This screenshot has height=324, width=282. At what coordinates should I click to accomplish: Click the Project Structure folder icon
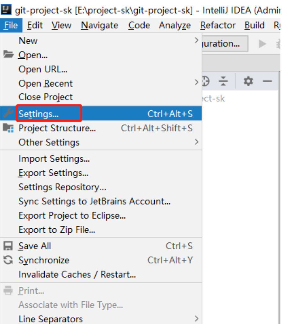tap(8, 128)
